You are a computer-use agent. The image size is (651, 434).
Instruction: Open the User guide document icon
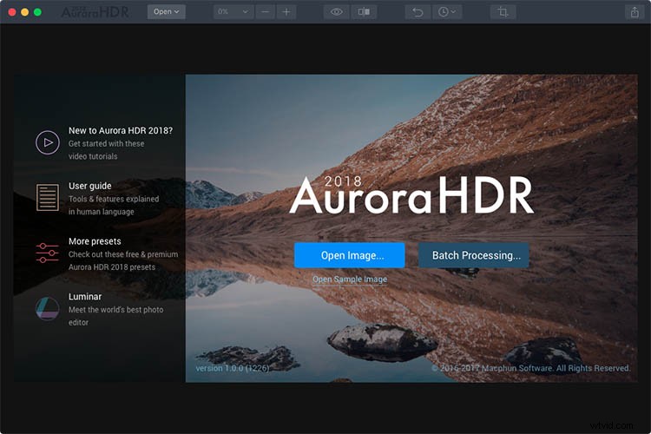click(48, 197)
